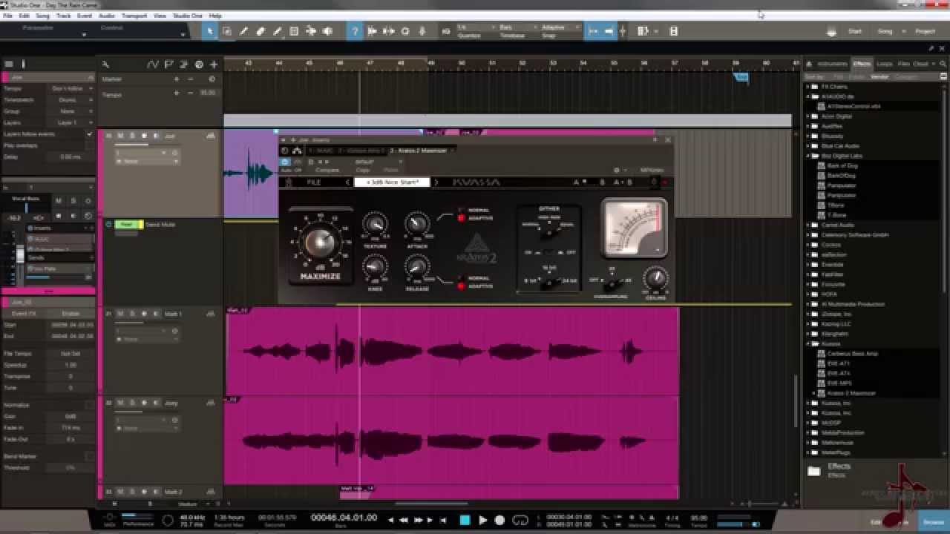Open Kratos plugin settings gear

[616, 170]
